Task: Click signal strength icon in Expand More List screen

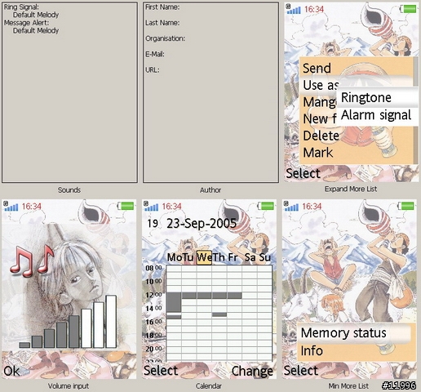Action: tap(294, 9)
